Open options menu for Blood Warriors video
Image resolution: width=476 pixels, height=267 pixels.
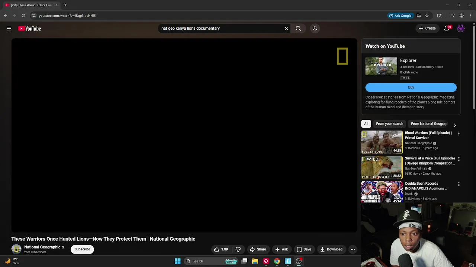click(459, 133)
